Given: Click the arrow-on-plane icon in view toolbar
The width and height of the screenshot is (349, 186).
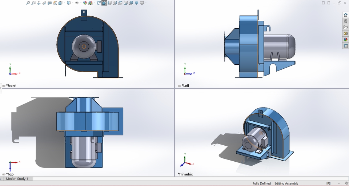Looking at the screenshot, I should (39, 3).
